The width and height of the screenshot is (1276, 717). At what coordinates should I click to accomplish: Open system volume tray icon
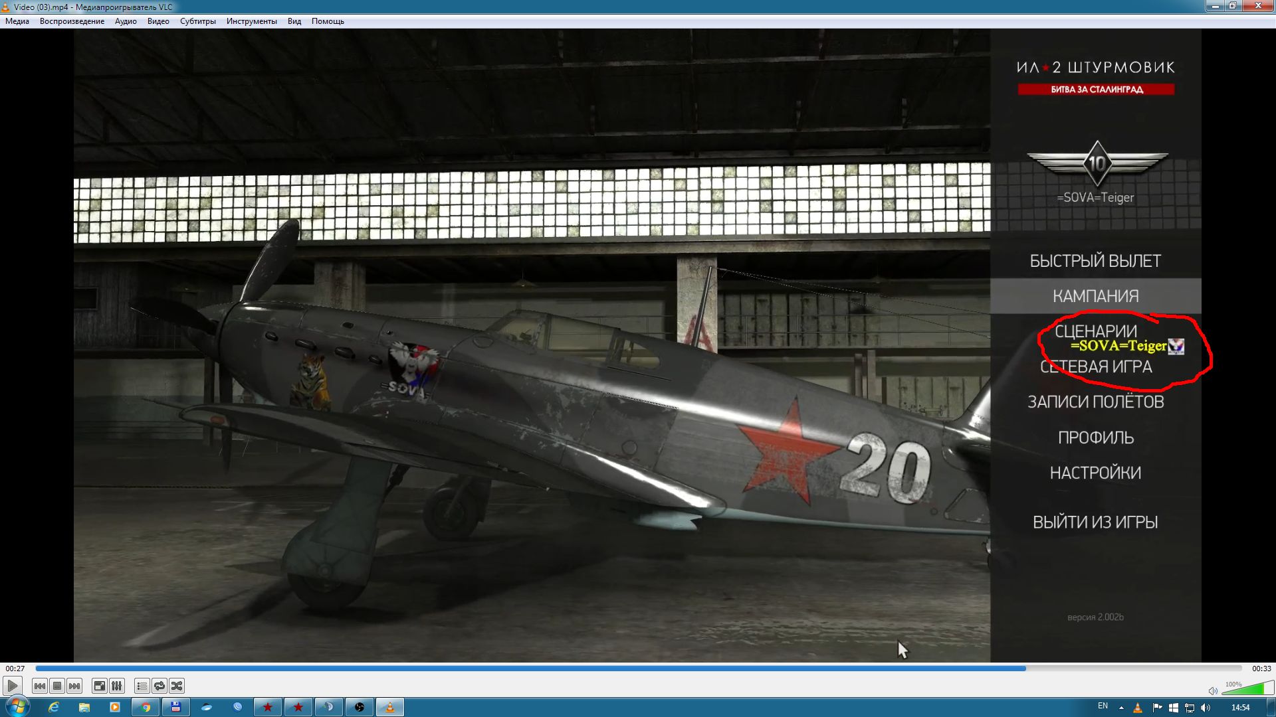click(1206, 708)
